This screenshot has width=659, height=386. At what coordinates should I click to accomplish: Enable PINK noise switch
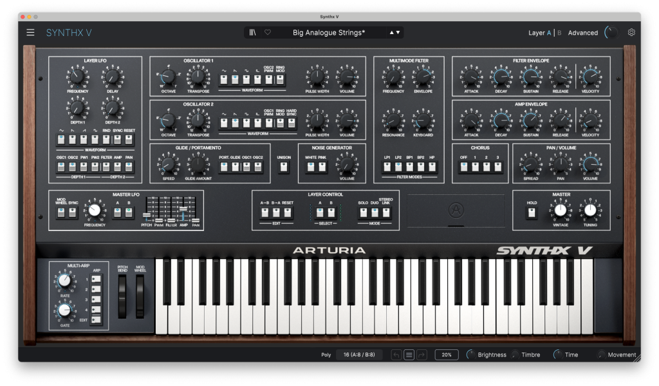[322, 167]
